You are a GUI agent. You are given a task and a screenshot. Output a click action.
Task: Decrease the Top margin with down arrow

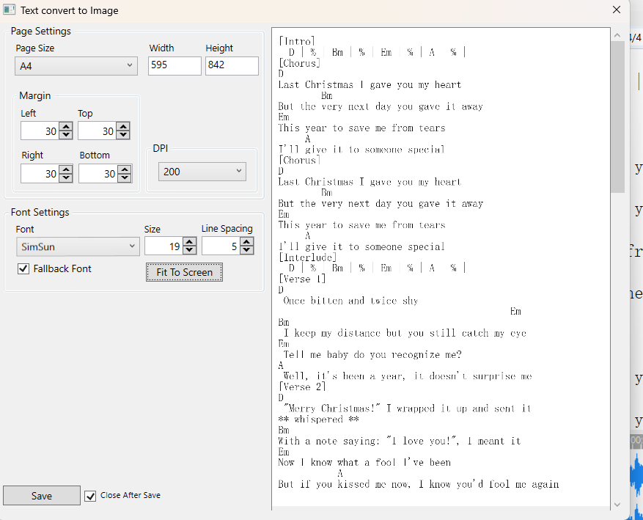coord(123,136)
